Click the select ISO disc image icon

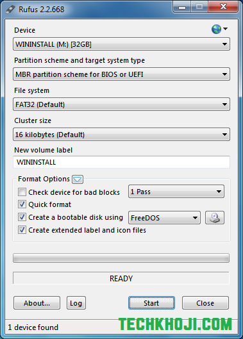(x=215, y=217)
